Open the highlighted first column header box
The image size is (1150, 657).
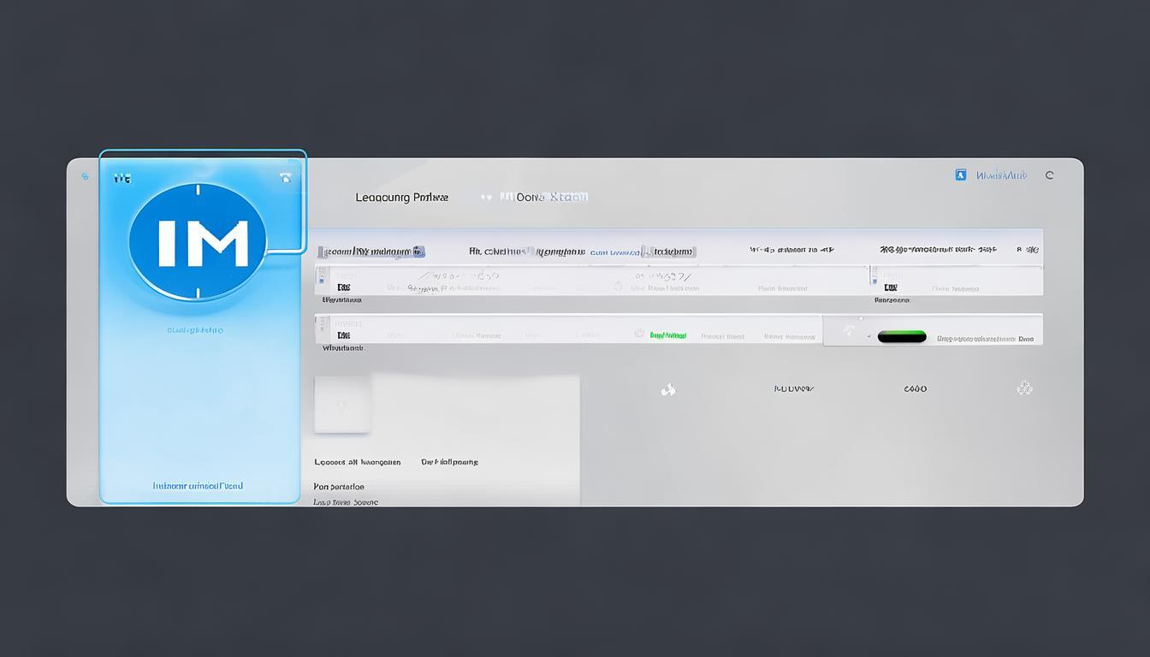click(371, 252)
